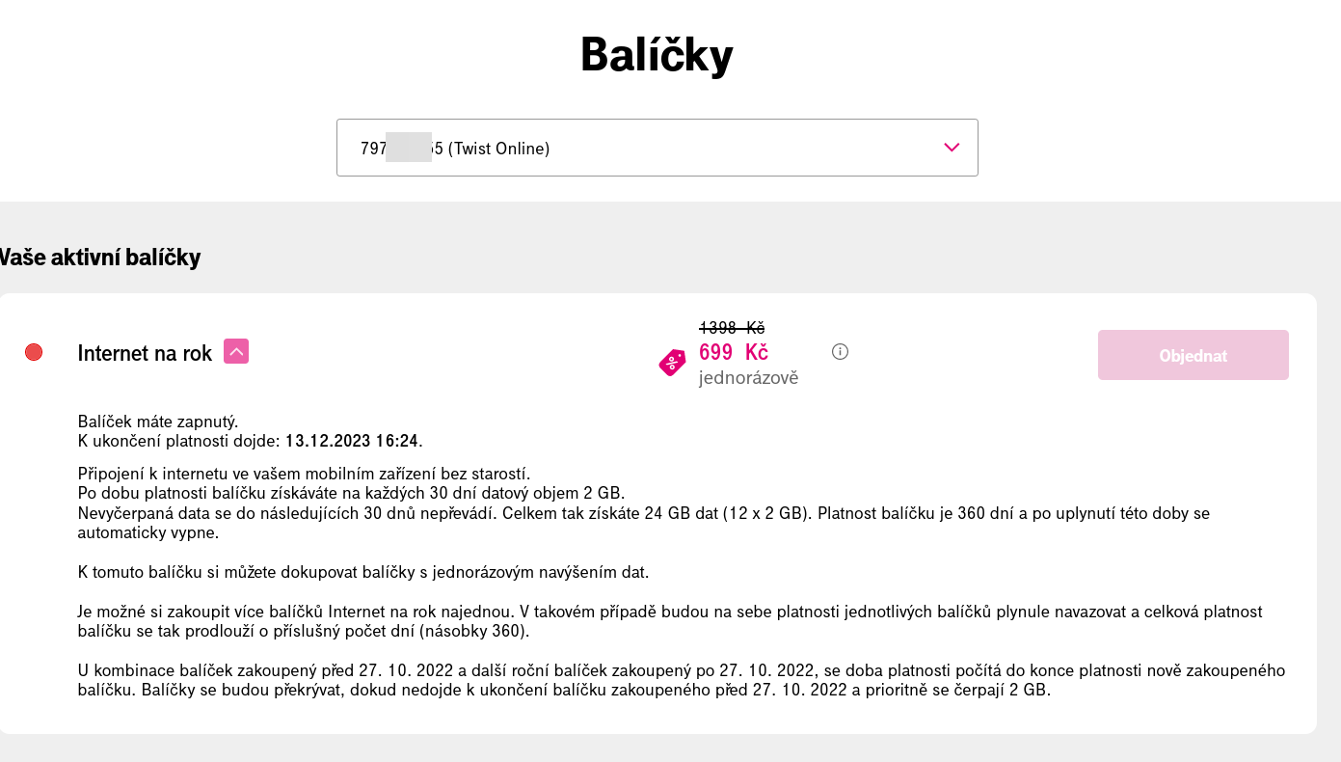Click the expiry date 13.12.2023 16:24
The width and height of the screenshot is (1341, 762).
click(352, 441)
